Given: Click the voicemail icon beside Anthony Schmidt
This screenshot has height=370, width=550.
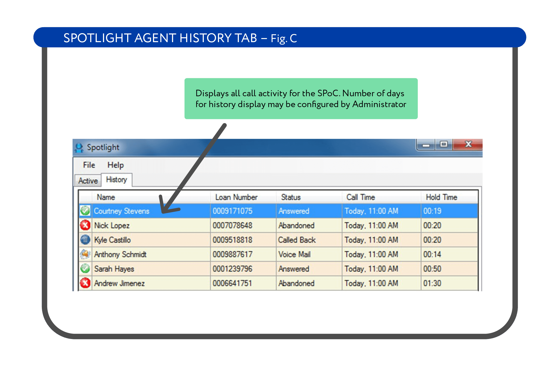Looking at the screenshot, I should pos(85,254).
